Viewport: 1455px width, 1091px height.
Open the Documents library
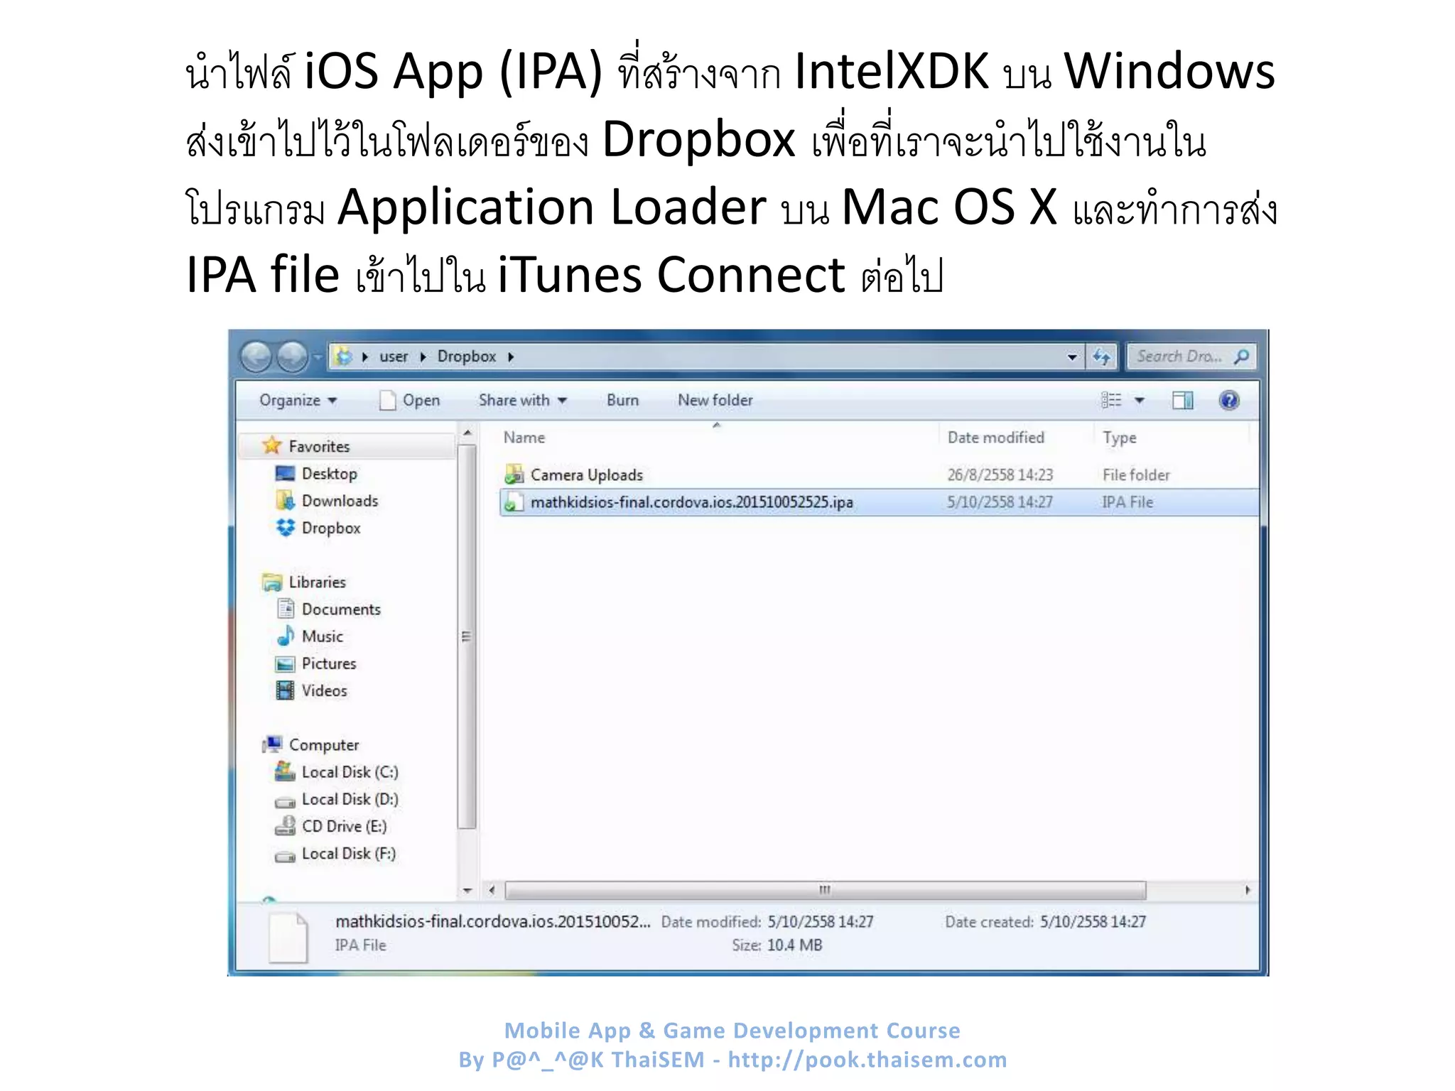(341, 609)
